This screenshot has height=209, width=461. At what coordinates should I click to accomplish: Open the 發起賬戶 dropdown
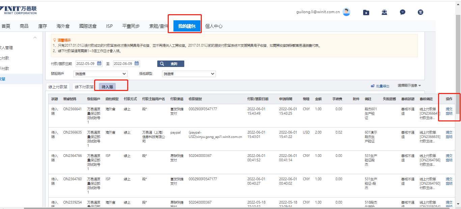(100, 74)
